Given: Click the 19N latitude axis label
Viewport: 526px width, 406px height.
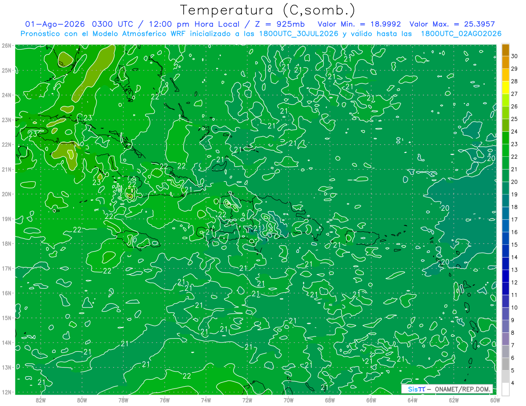Looking at the screenshot, I should click(7, 219).
